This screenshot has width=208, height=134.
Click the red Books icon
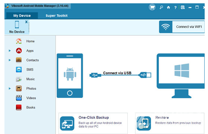19,107
